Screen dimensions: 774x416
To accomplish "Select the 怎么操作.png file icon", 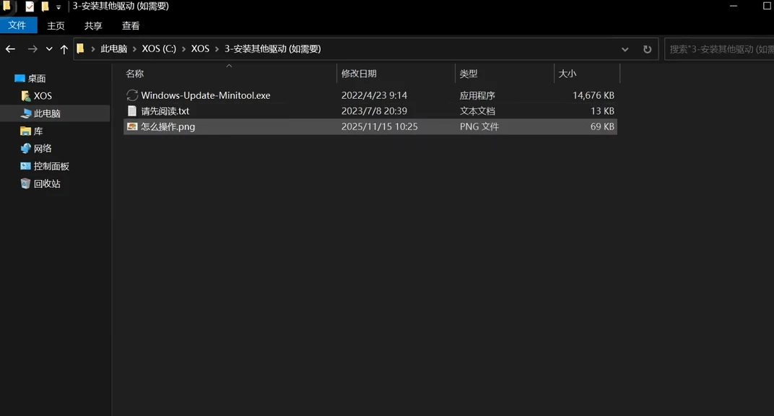I will [x=132, y=126].
